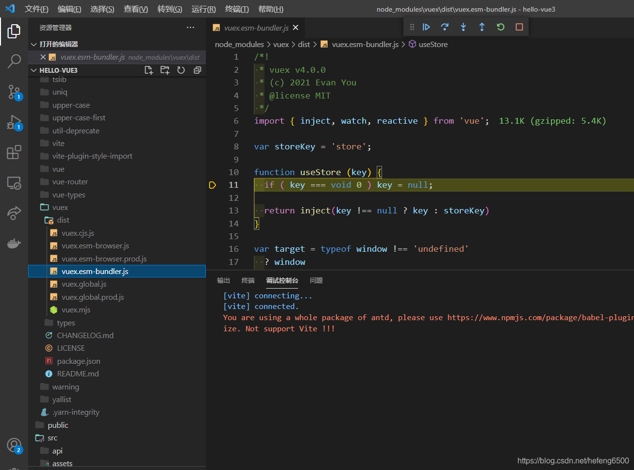Open the Search view in activity bar

click(14, 61)
